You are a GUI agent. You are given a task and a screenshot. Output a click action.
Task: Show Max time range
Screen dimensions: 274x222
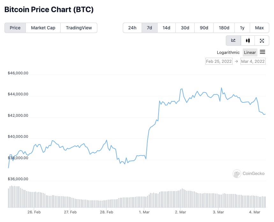pyautogui.click(x=259, y=28)
